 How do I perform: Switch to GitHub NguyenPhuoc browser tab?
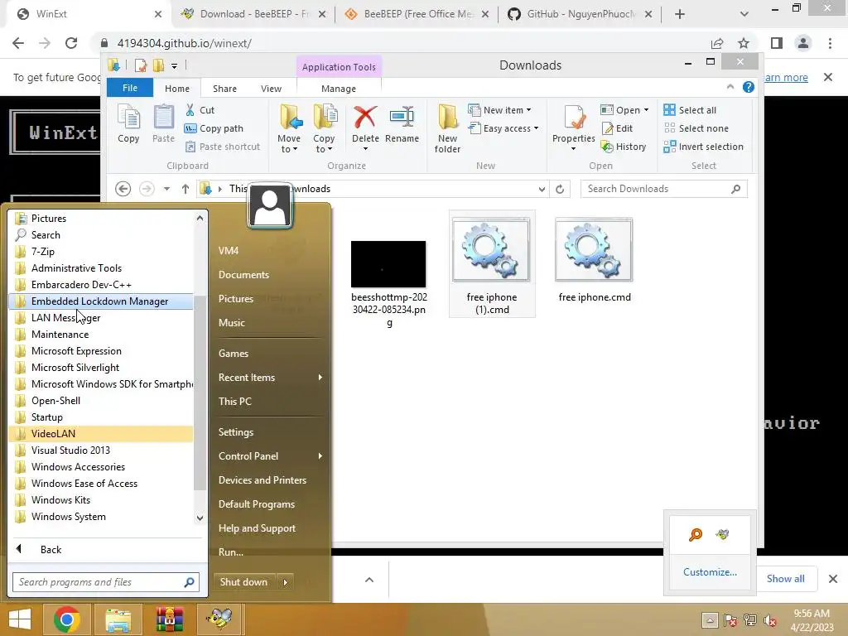tap(580, 14)
